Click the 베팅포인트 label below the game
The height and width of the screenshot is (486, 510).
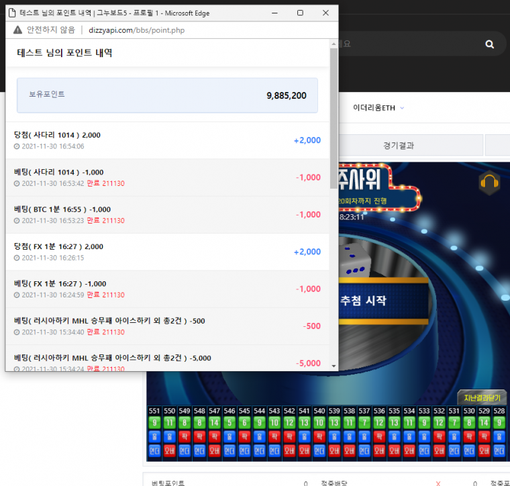tap(168, 483)
